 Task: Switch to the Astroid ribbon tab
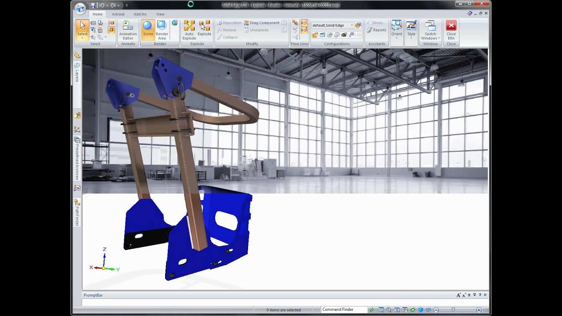tap(118, 14)
